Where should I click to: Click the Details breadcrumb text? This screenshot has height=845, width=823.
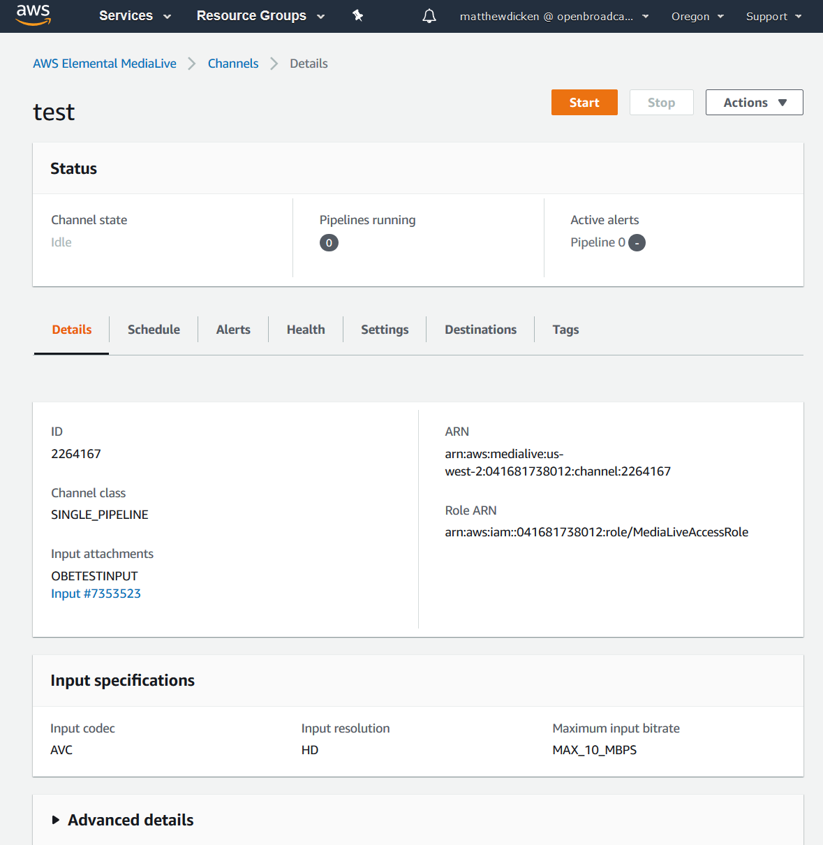309,64
